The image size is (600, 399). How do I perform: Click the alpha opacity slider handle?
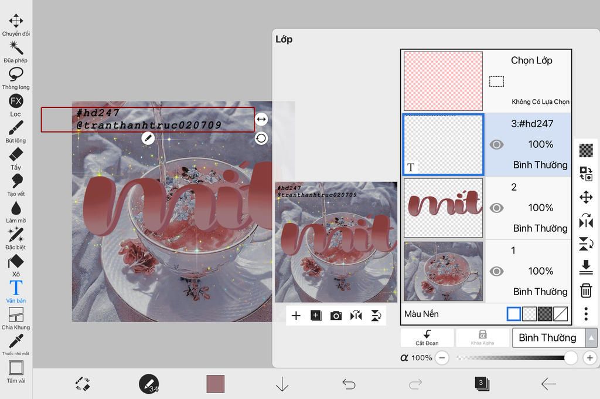(571, 358)
